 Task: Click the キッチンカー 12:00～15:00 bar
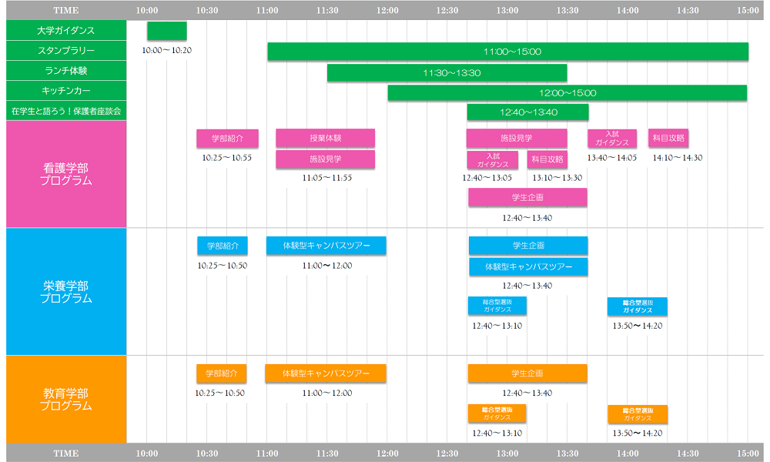pyautogui.click(x=567, y=92)
